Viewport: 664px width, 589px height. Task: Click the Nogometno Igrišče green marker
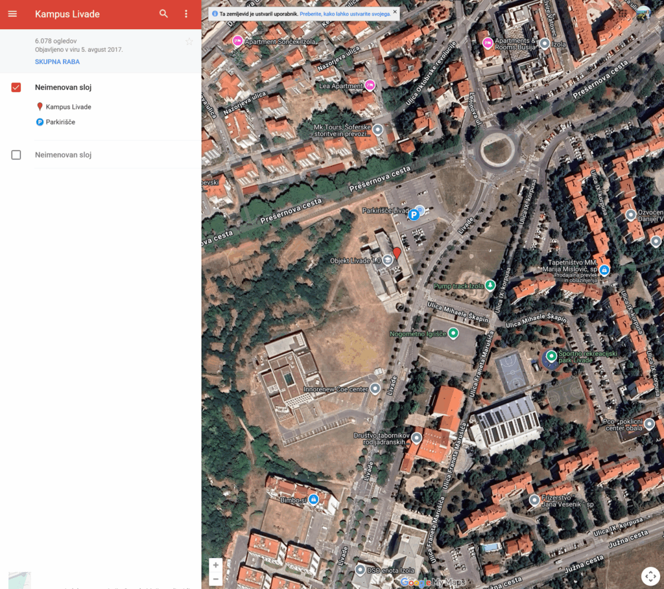click(453, 333)
